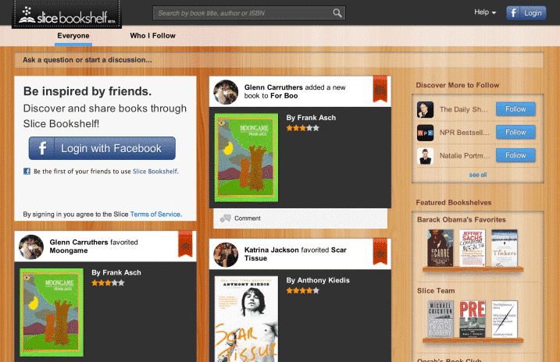Image resolution: width=560 pixels, height=362 pixels.
Task: Click the Comment speech bubble icon
Action: click(x=226, y=218)
